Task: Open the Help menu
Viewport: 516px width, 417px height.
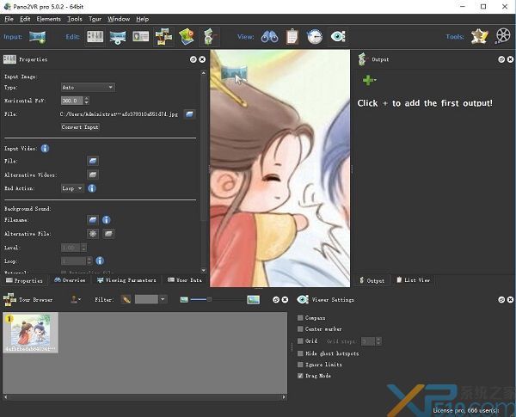Action: point(143,19)
